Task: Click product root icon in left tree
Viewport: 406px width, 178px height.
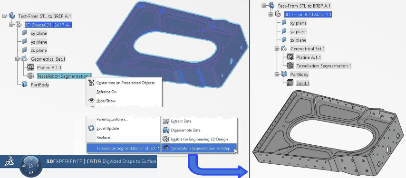Action: pos(12,16)
